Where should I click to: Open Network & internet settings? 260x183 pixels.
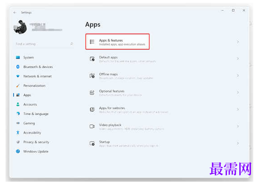(37, 76)
